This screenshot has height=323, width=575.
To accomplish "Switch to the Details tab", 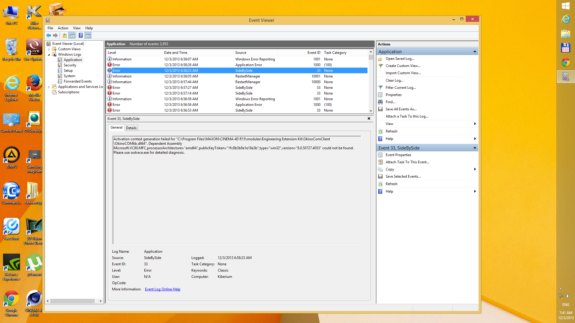I will [131, 128].
